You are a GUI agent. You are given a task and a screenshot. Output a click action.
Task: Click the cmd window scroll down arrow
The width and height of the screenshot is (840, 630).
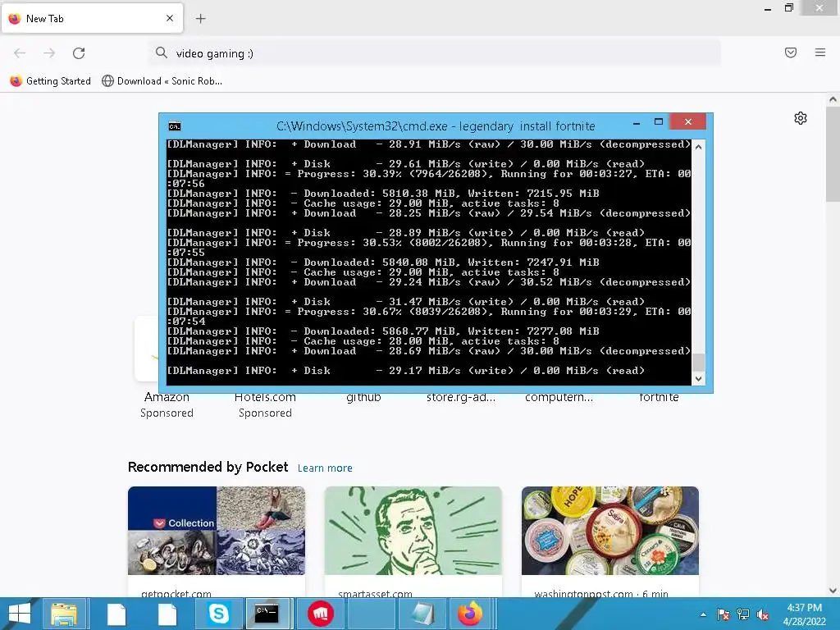[x=698, y=379]
